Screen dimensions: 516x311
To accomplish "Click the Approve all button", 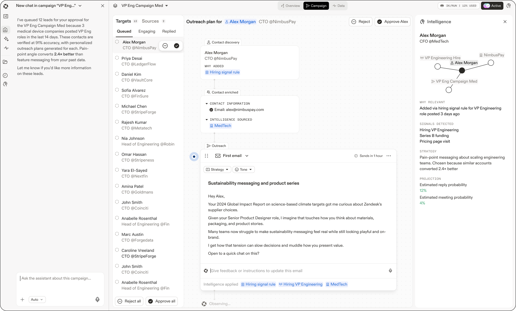I will [162, 301].
